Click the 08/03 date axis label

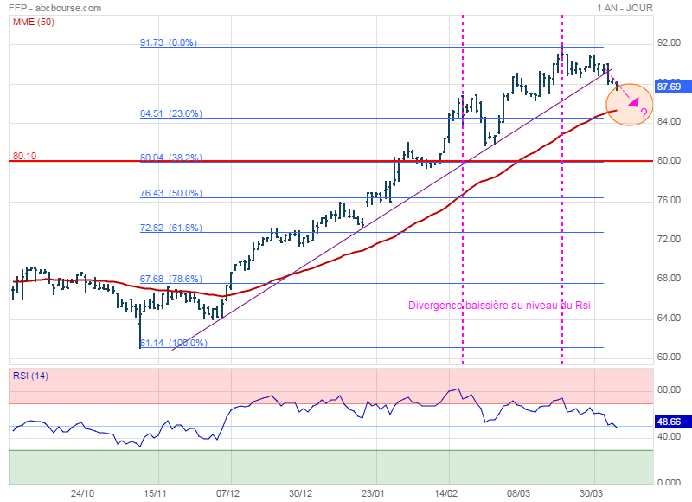click(x=518, y=493)
